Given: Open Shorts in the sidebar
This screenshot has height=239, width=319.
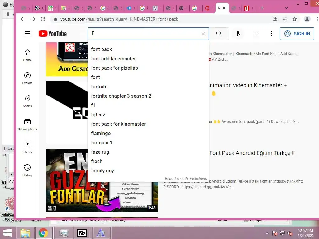Looking at the screenshot, I should pos(27,101).
